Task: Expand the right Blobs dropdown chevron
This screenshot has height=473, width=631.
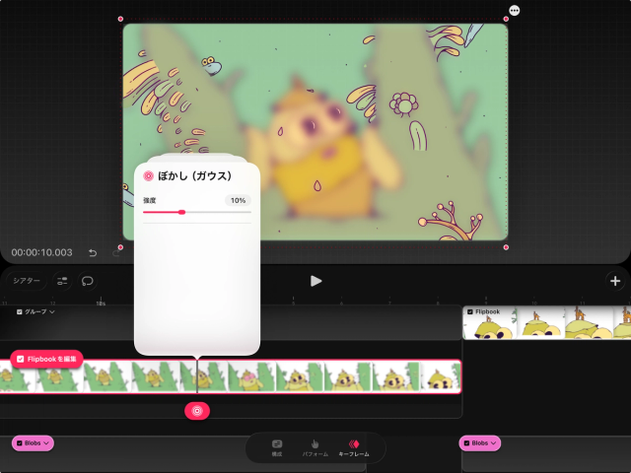Action: coord(493,442)
